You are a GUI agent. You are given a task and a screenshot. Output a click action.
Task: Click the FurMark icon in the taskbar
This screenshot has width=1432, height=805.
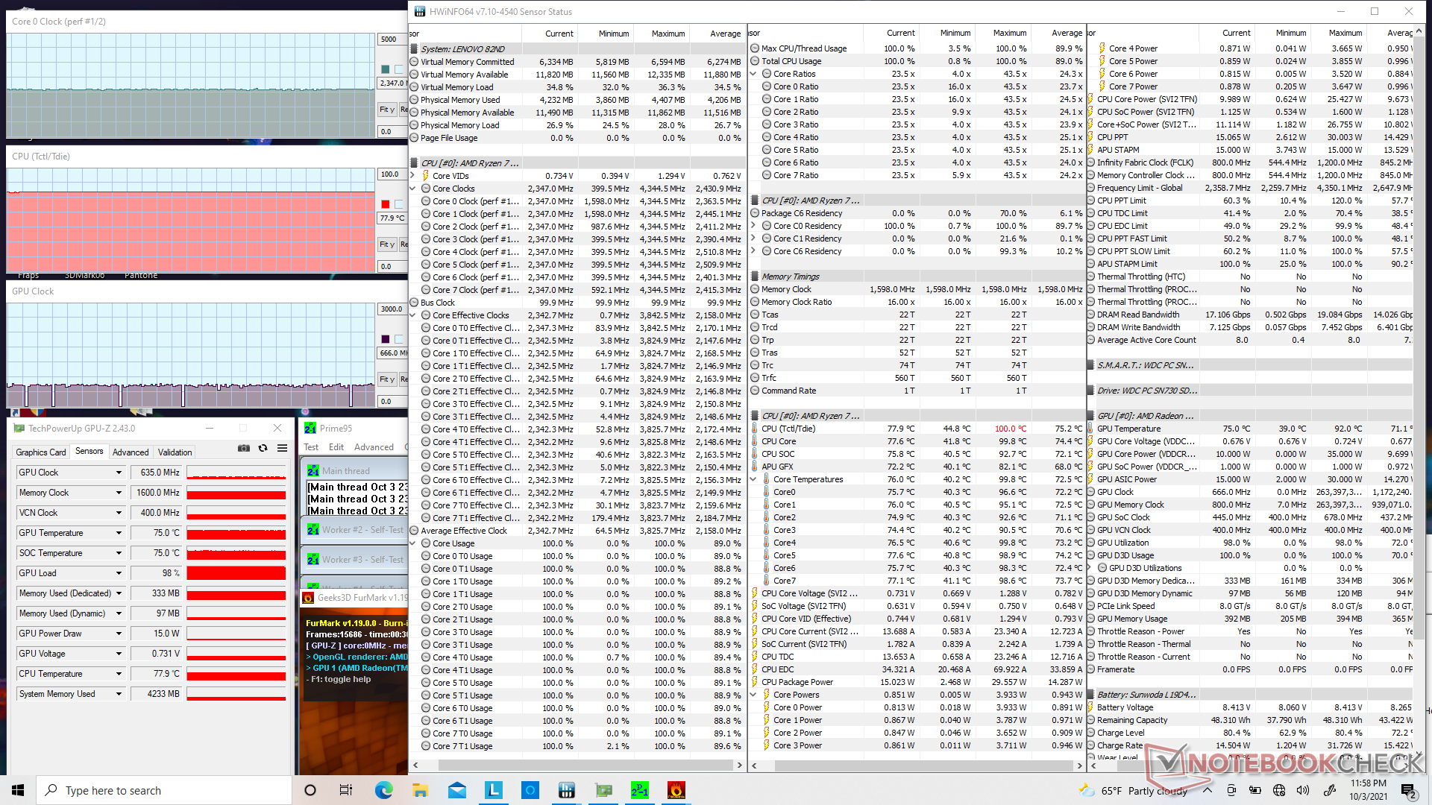point(676,790)
